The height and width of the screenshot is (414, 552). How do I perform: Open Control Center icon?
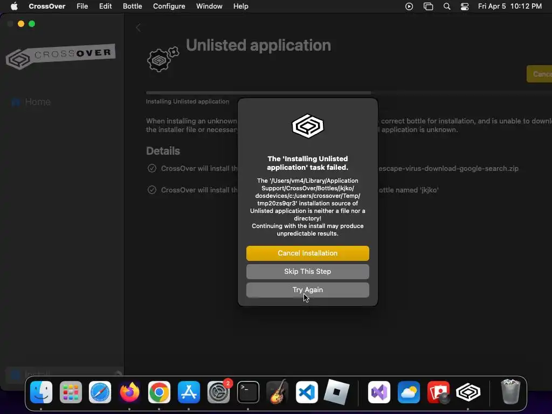465,6
